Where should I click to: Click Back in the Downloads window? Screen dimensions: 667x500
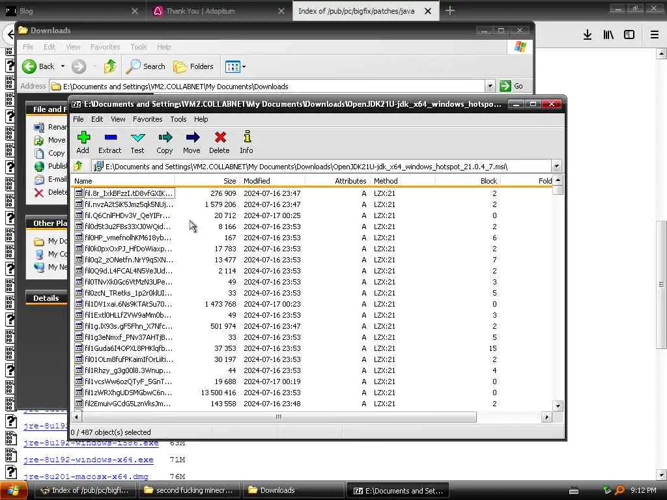point(38,66)
